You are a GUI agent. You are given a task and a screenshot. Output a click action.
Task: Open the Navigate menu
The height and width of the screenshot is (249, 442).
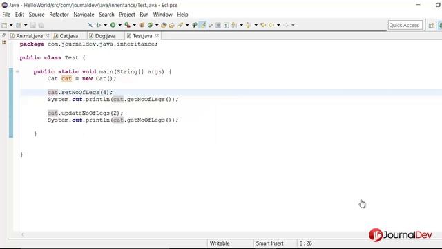coord(84,15)
